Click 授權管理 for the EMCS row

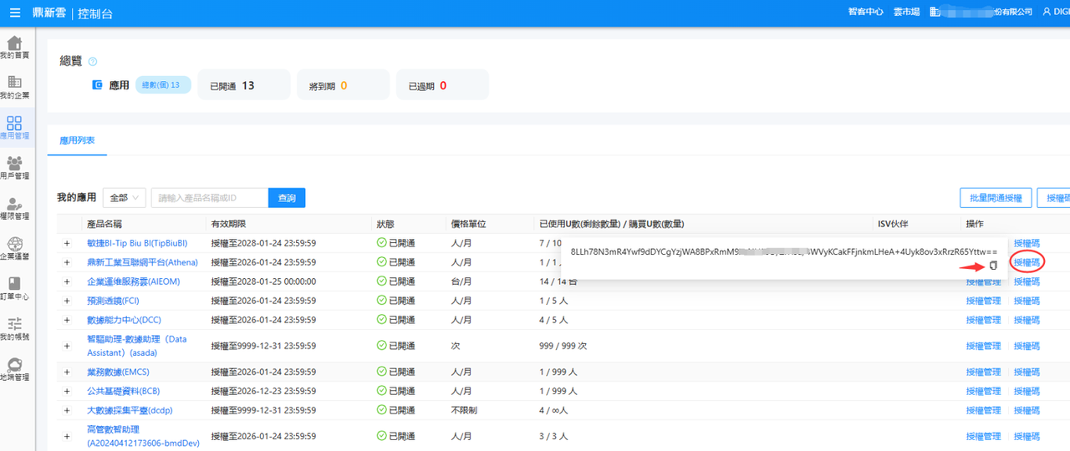point(983,372)
